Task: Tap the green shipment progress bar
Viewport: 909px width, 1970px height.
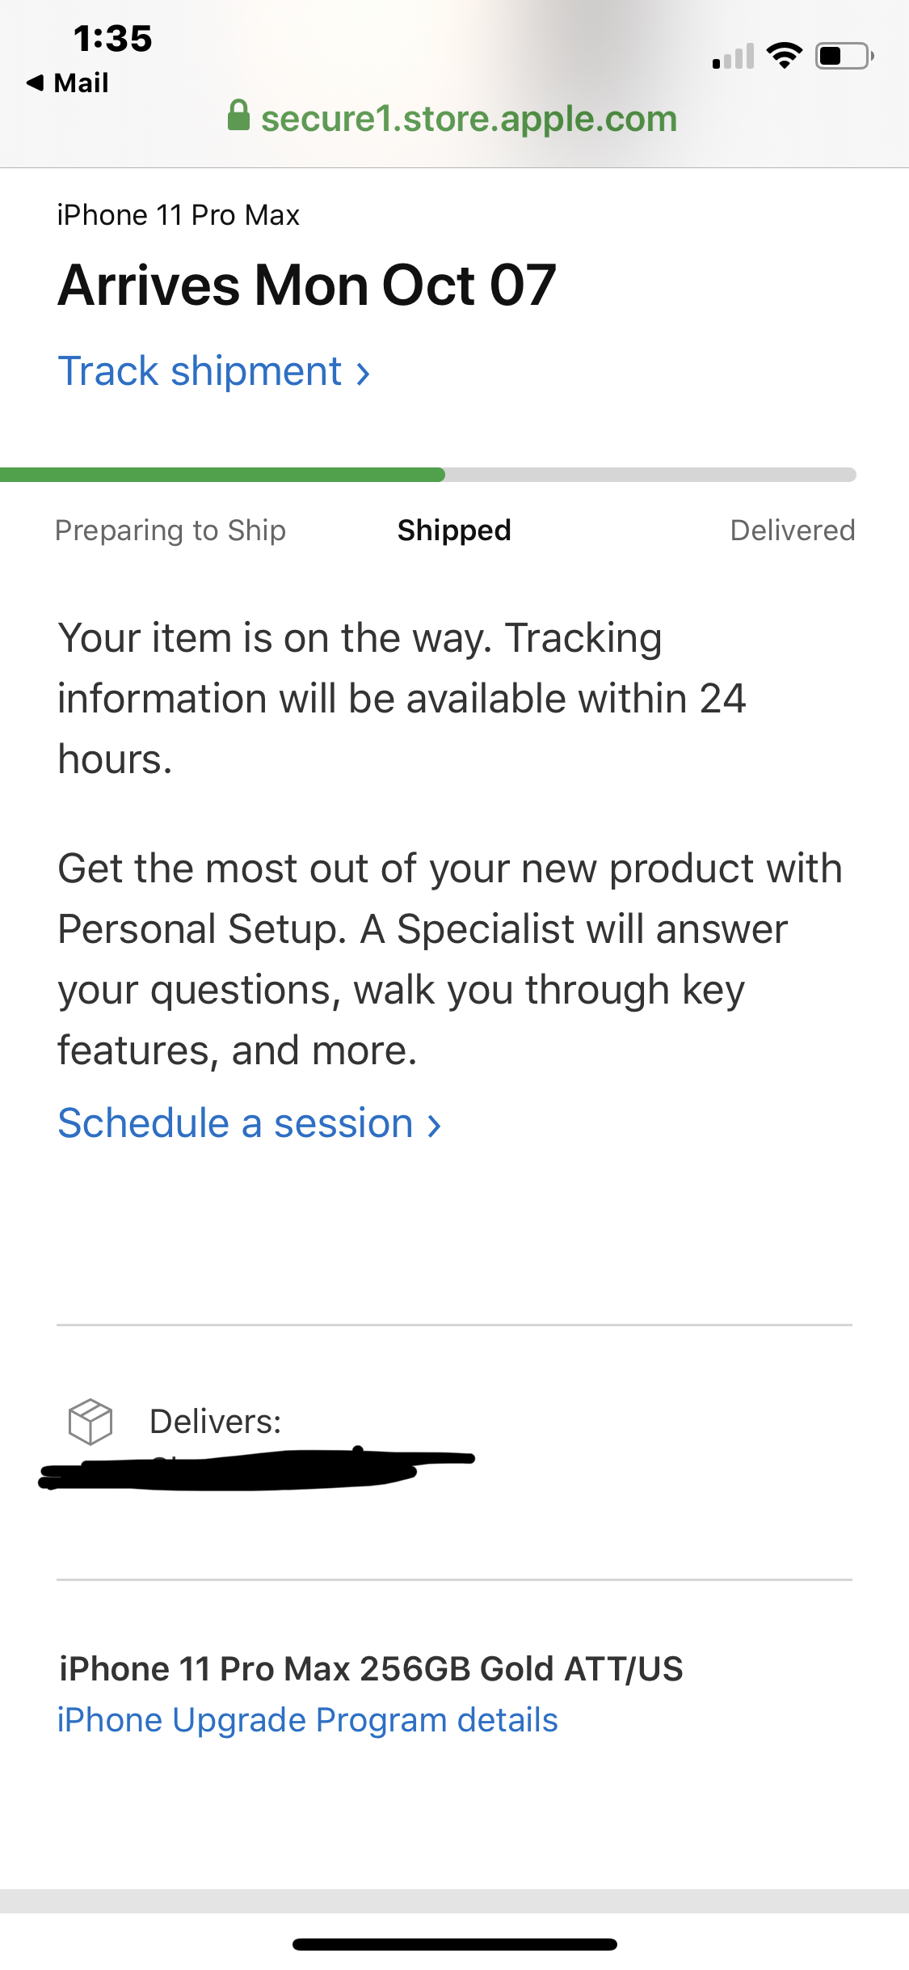Action: coord(223,475)
